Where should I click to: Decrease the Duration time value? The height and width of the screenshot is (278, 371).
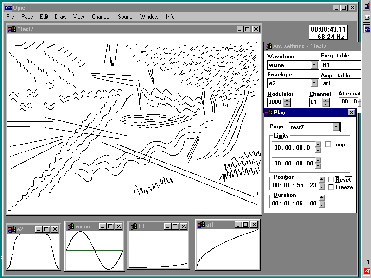coord(322,205)
